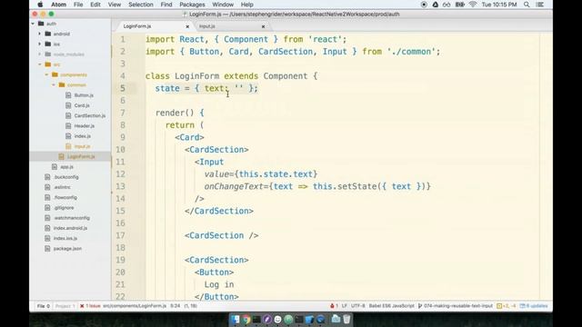The image size is (582, 327).
Task: Expand the node_modules folder arrow
Action: [x=40, y=54]
